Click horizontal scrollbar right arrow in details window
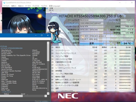The height and width of the screenshot is (102, 136). click(x=46, y=96)
